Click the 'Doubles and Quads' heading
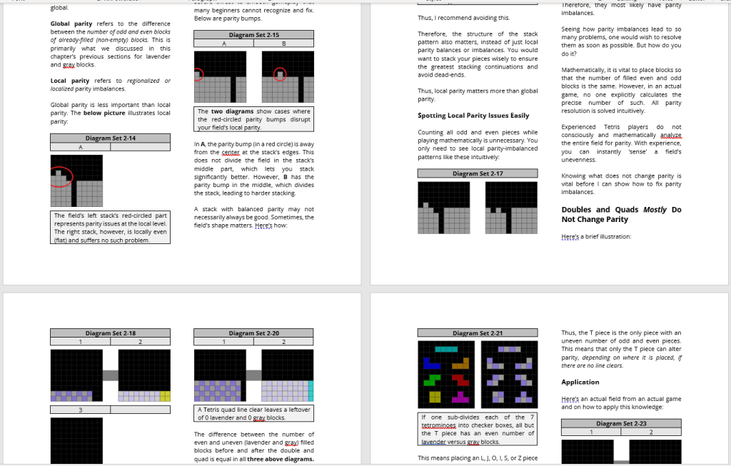 621,214
